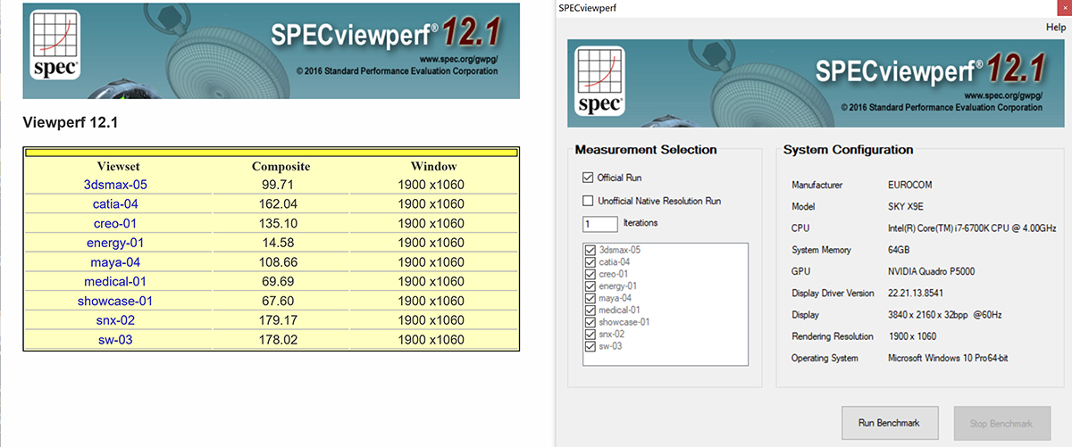The width and height of the screenshot is (1072, 447).
Task: Uncheck 3dsmax-05 in the viewset list
Action: pos(590,250)
